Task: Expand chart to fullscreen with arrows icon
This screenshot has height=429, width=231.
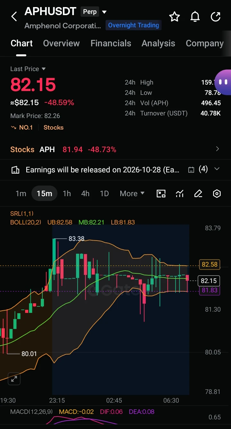Action: [14, 379]
